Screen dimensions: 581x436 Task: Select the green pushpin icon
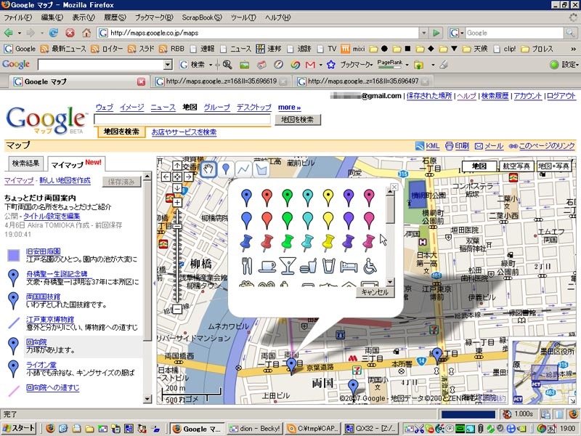(287, 243)
